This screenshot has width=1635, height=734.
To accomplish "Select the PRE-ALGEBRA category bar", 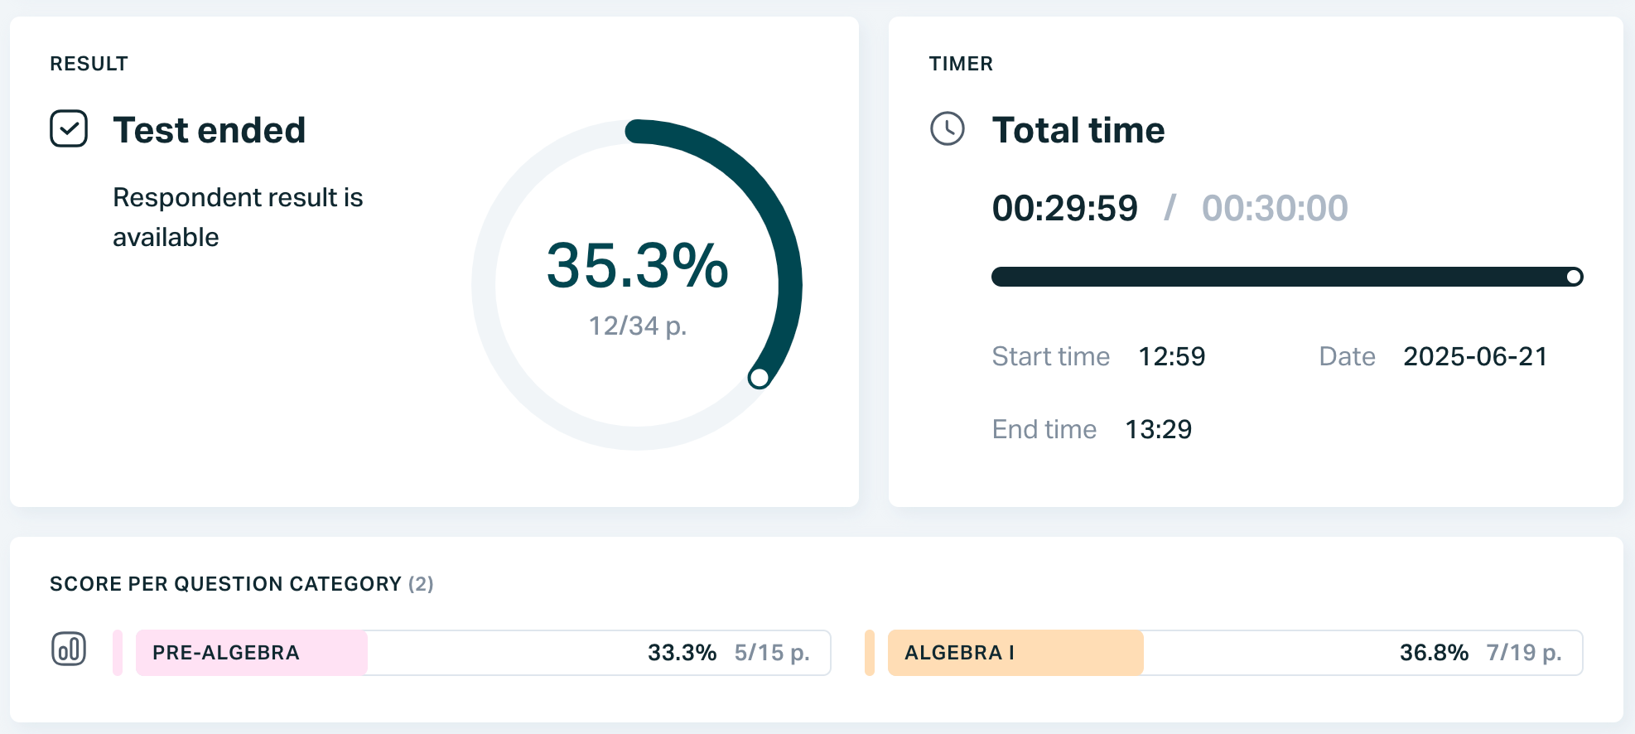I will click(482, 653).
